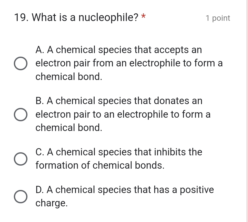Click the pink strip at the right edge
The height and width of the screenshot is (222, 248).
(247, 111)
